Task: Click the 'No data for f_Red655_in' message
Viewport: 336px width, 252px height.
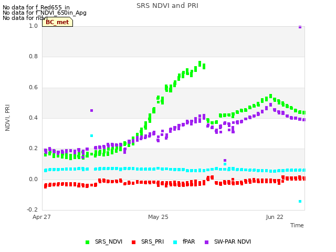Action: point(36,7)
